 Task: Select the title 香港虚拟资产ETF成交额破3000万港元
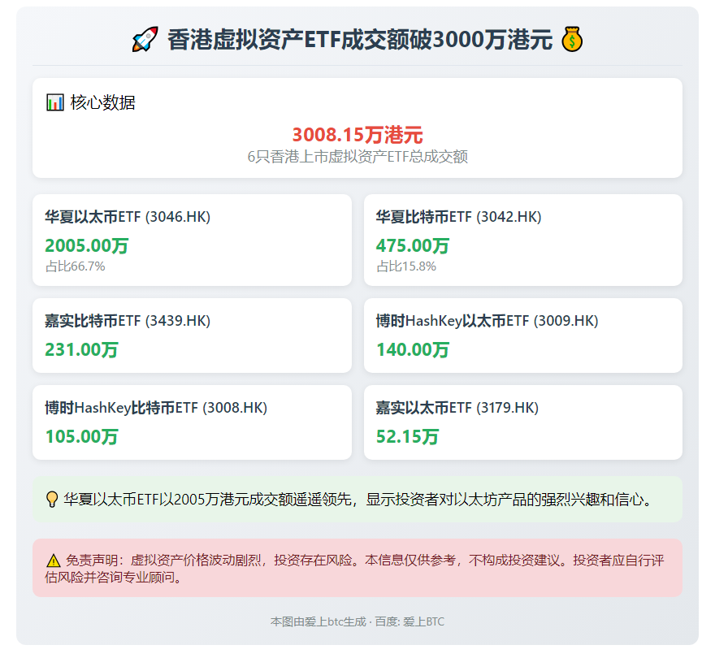click(x=357, y=36)
